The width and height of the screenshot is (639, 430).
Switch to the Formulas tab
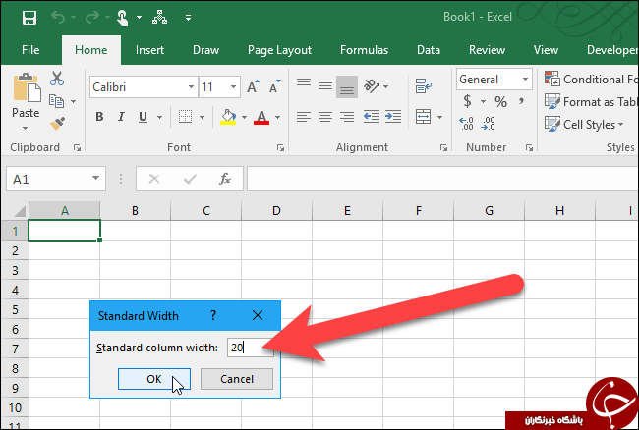pos(364,50)
